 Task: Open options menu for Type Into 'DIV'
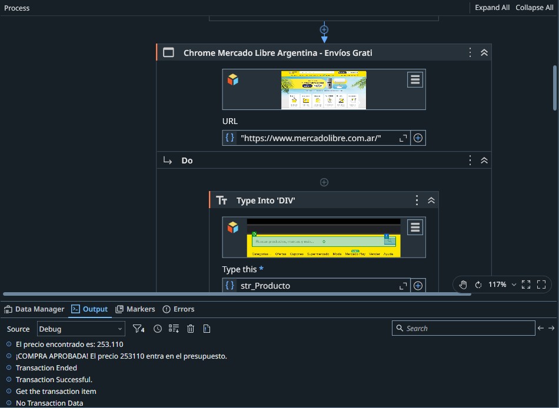click(x=417, y=200)
